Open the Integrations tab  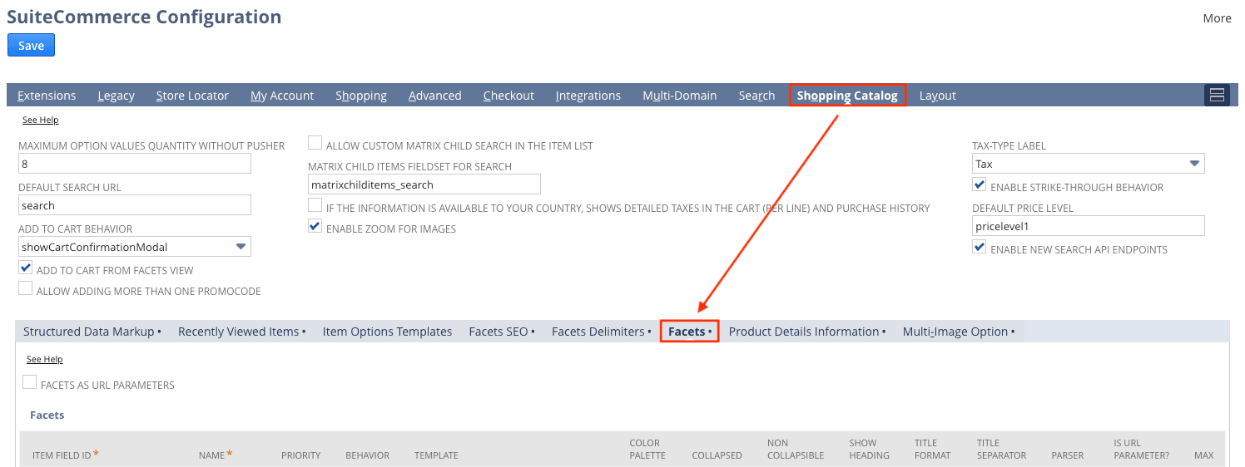click(588, 96)
